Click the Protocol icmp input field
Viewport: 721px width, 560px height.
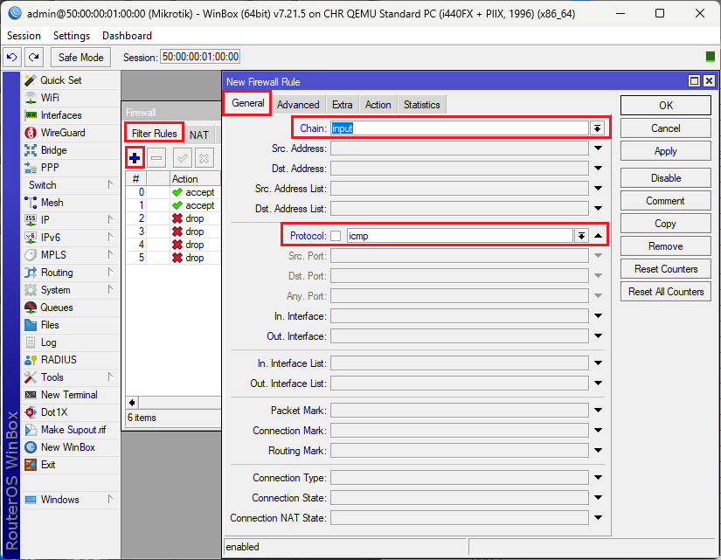point(460,236)
